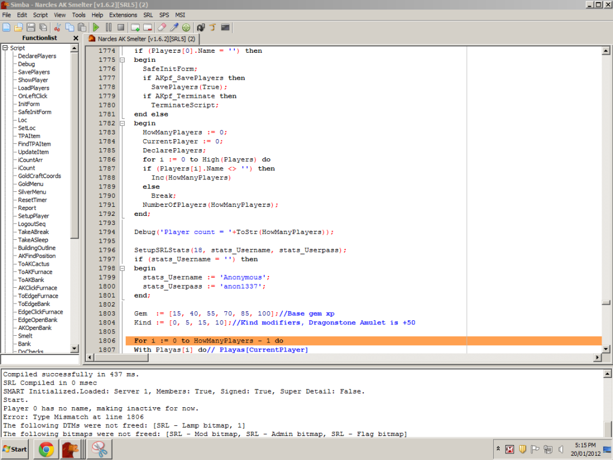Select the green target crosshair icon
The height and width of the screenshot is (460, 613).
click(186, 27)
